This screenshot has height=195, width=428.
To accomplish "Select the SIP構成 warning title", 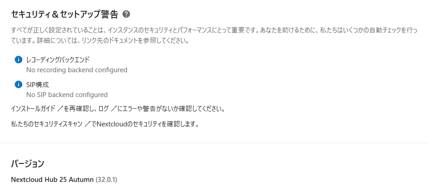I will click(38, 84).
